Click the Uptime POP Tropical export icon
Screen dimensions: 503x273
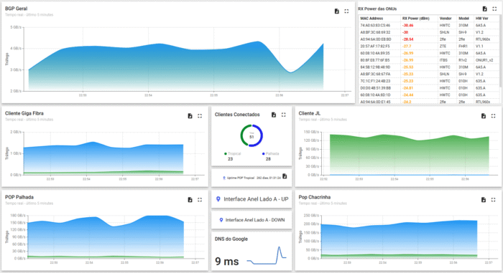point(285,176)
